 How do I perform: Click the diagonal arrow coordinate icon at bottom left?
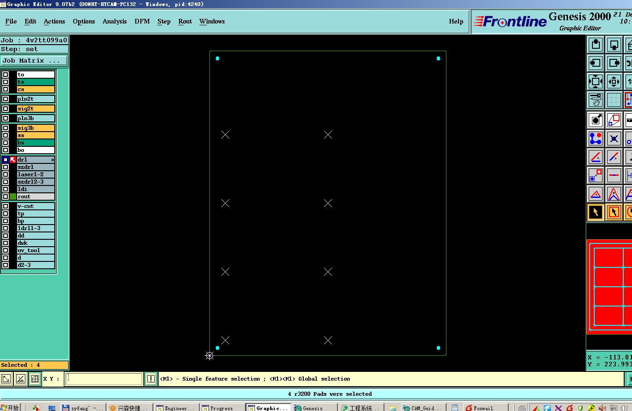point(6,379)
